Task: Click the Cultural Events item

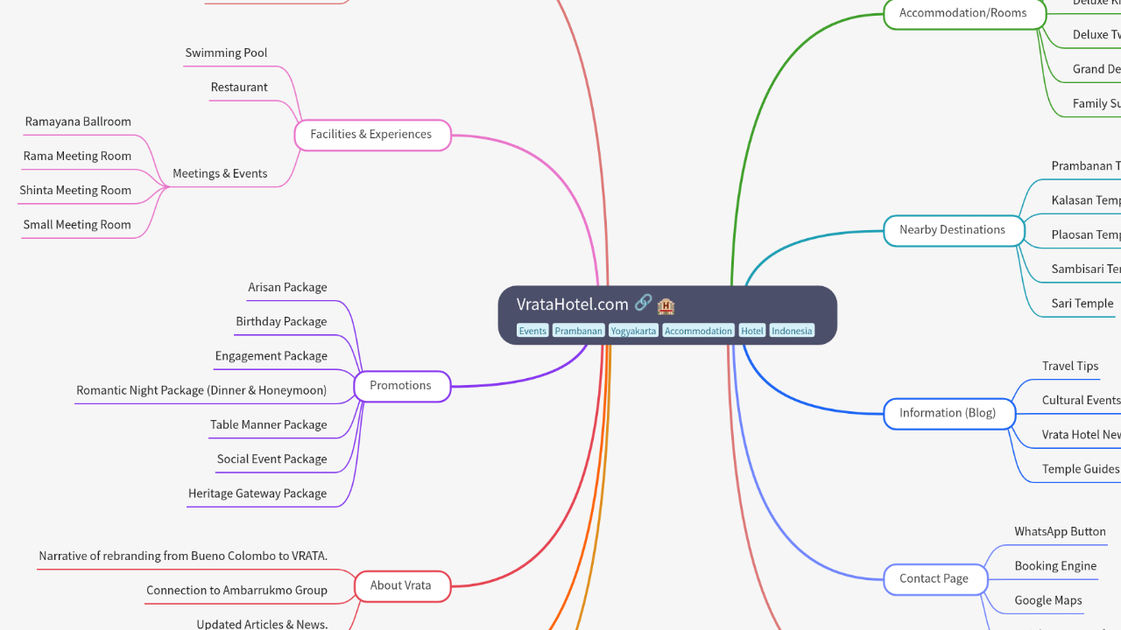Action: 1081,400
